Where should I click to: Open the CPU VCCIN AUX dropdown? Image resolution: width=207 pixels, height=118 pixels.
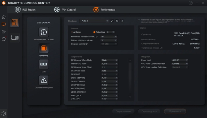point(109,81)
